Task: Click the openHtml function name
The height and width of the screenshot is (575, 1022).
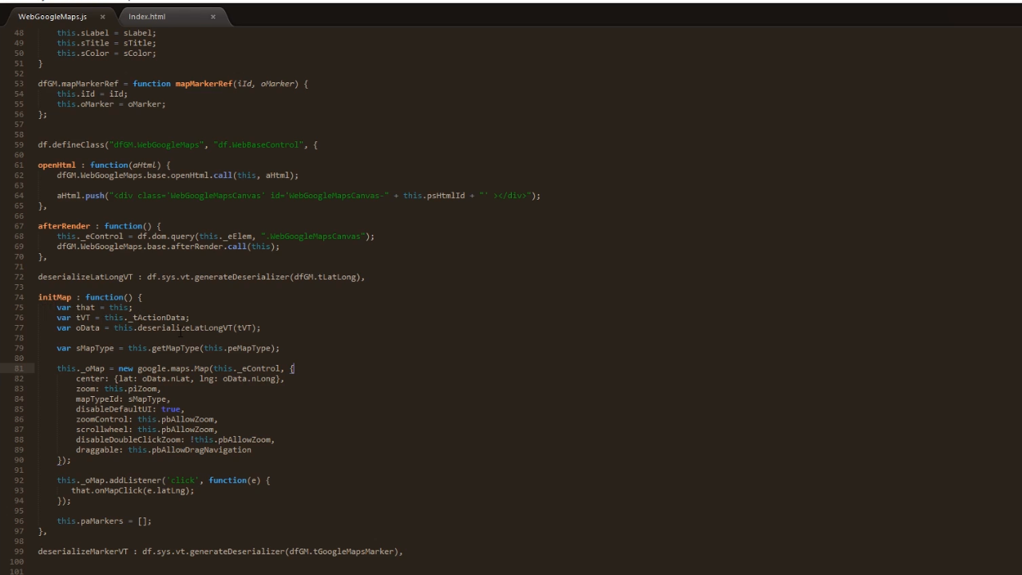Action: 57,165
